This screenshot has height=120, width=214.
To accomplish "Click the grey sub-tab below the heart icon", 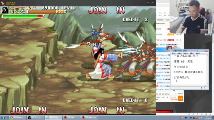I will 160,20.
